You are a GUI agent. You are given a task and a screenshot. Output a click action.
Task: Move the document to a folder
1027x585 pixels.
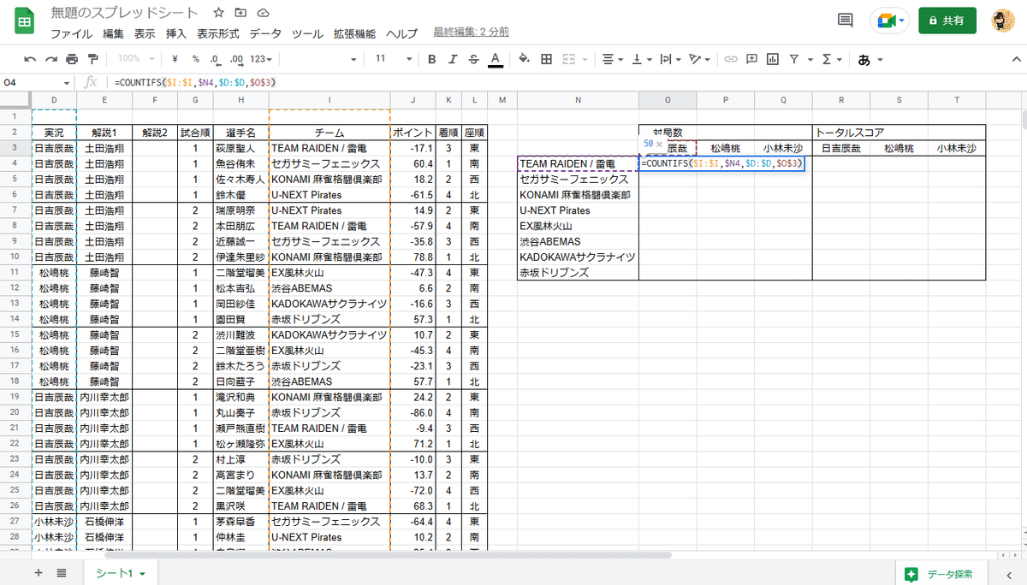pos(240,14)
